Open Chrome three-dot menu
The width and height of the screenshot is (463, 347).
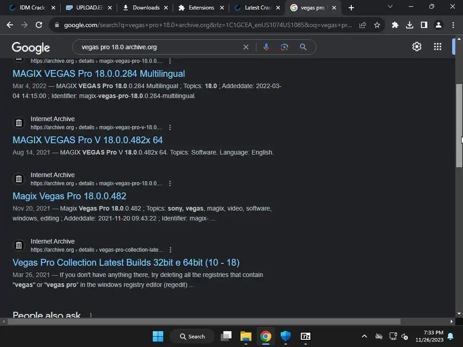pyautogui.click(x=453, y=25)
